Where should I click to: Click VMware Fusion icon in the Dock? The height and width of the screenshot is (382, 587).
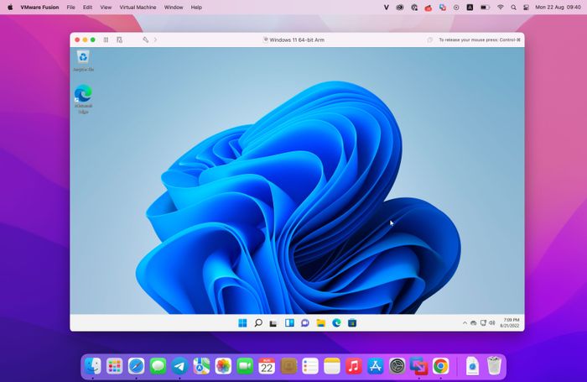tap(419, 365)
